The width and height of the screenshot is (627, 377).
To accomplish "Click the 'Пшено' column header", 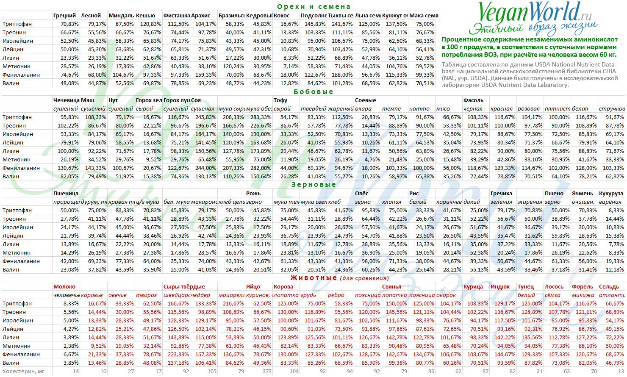I will point(554,193).
